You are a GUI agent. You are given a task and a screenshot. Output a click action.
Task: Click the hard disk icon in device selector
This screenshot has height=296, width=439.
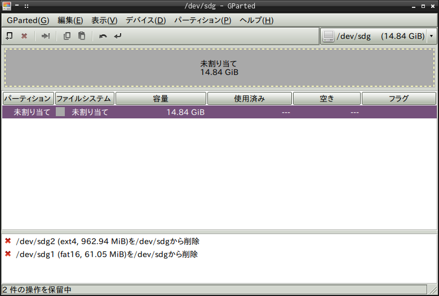click(x=329, y=37)
